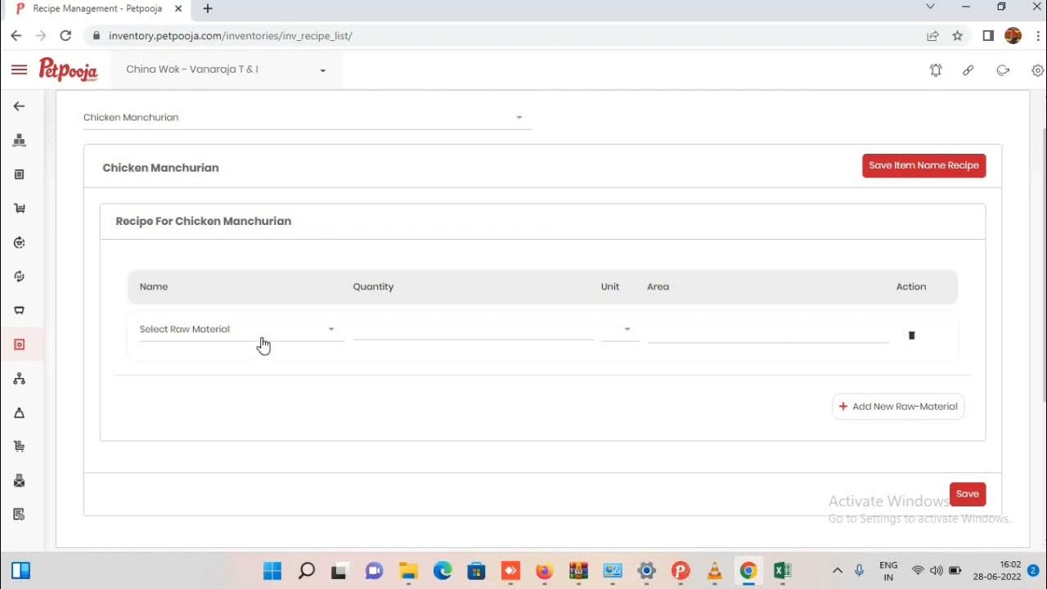Open the shopping cart icon in sidebar
The image size is (1047, 589).
19,209
